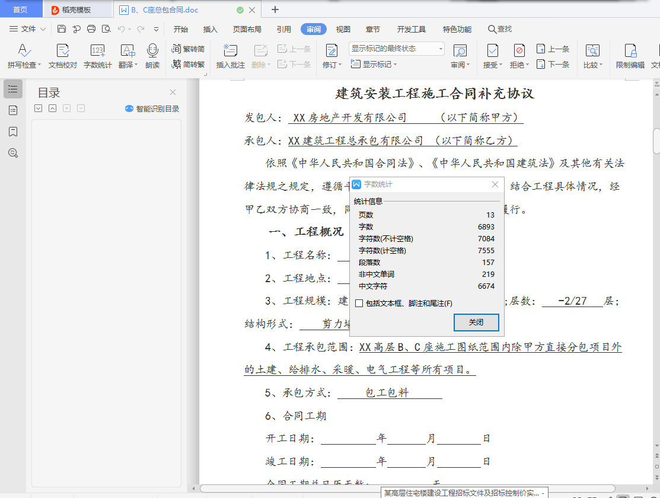660x498 pixels.
Task: Open the bookmark sidebar icon
Action: [x=13, y=132]
